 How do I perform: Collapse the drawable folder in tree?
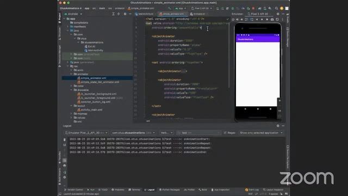click(x=71, y=90)
